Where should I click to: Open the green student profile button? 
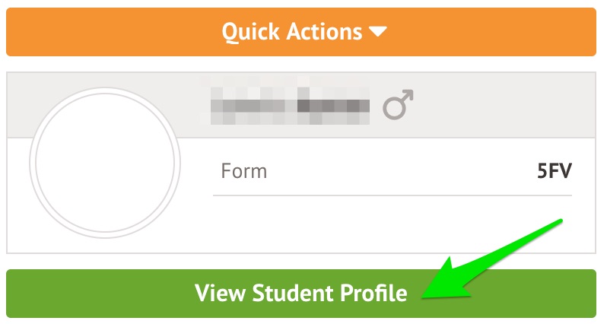[301, 294]
